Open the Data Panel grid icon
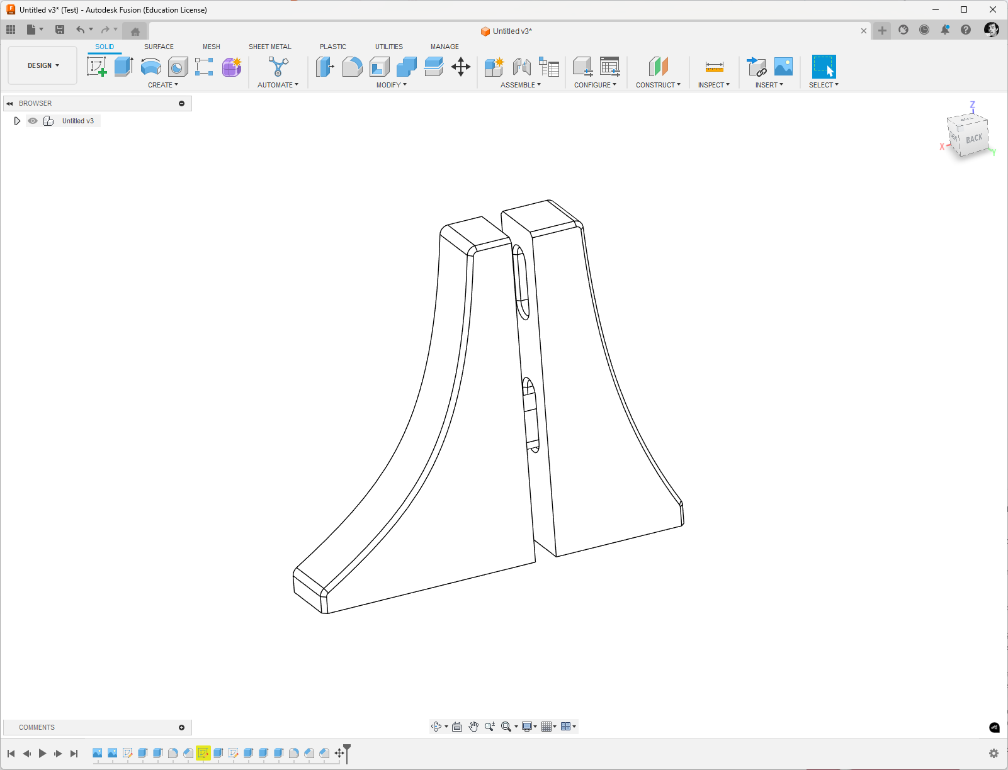Viewport: 1008px width, 770px height. [x=11, y=30]
